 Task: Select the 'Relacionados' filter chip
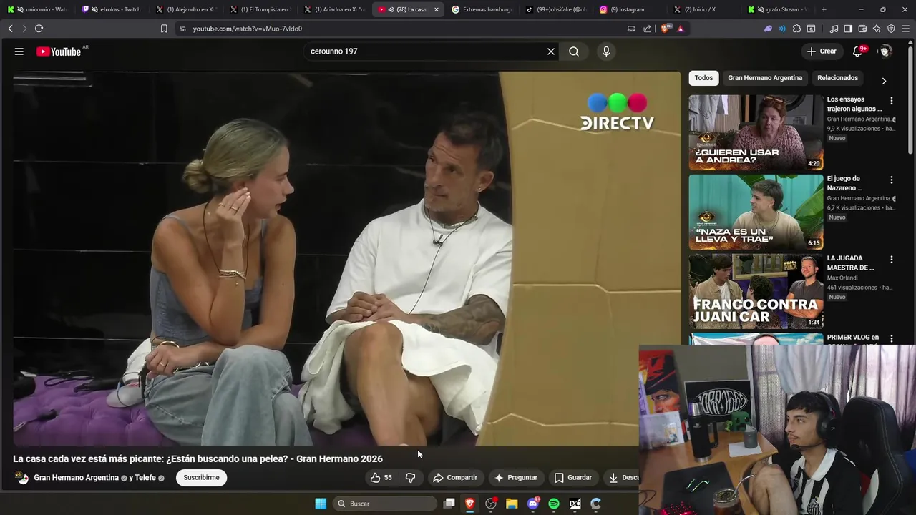pos(837,78)
